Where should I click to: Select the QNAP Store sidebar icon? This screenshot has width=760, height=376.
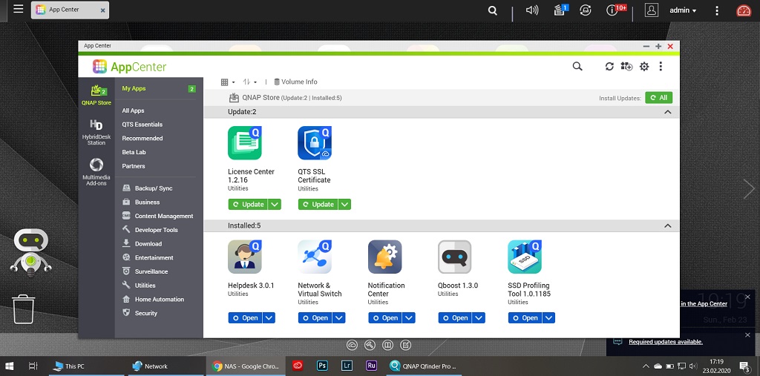click(96, 94)
